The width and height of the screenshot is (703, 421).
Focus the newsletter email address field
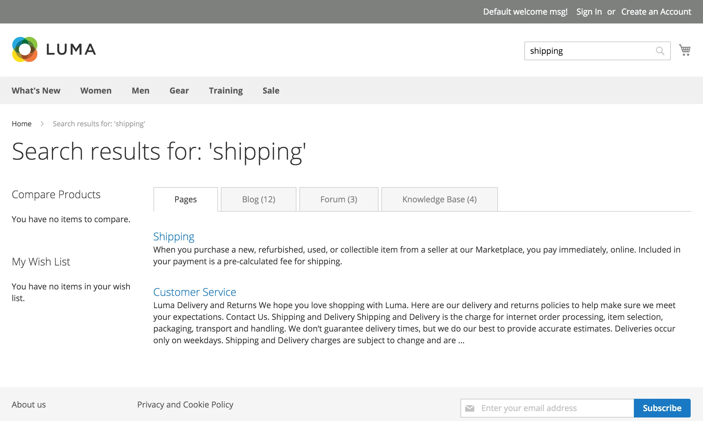coord(554,408)
